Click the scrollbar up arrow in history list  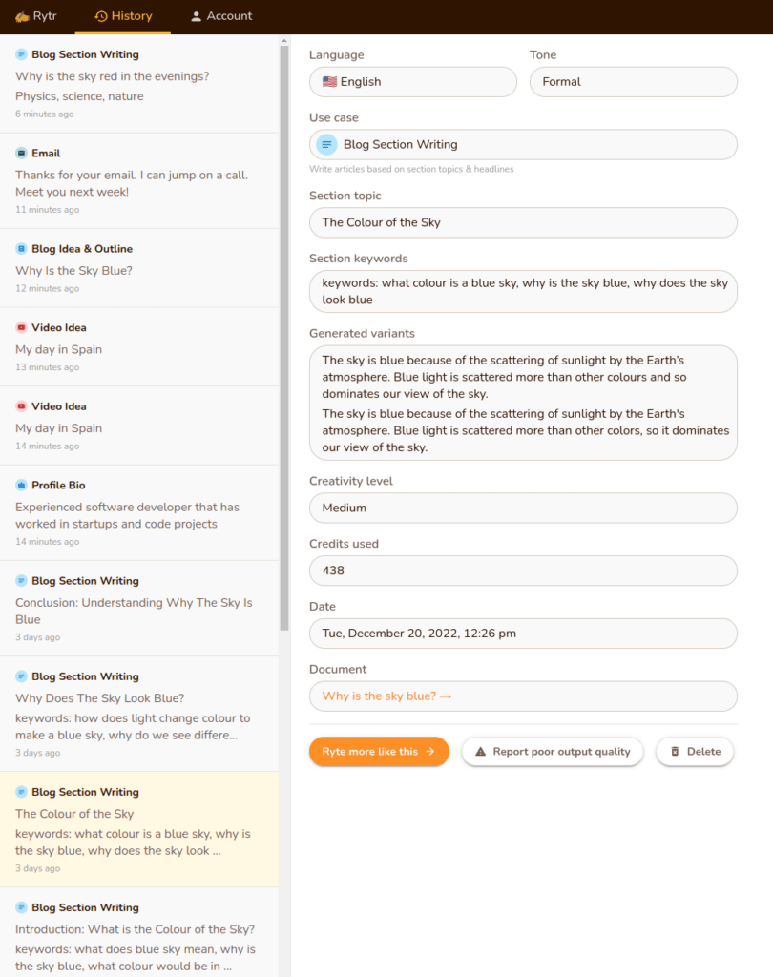pos(284,40)
